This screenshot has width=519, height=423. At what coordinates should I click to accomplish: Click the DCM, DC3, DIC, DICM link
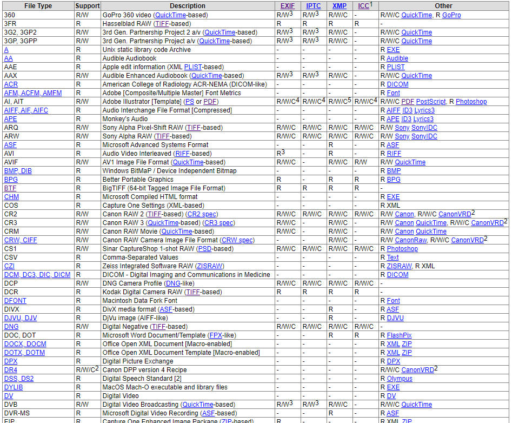37,275
